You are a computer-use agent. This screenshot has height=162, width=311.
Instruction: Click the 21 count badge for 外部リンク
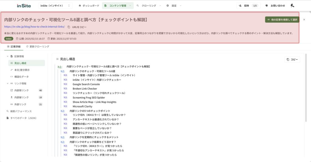point(40,104)
